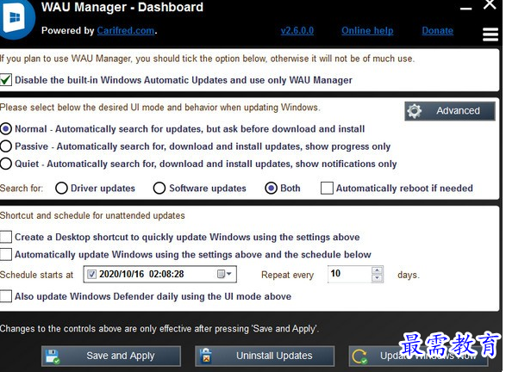506x372 pixels.
Task: Select the Passive UI mode radio button
Action: click(6, 146)
